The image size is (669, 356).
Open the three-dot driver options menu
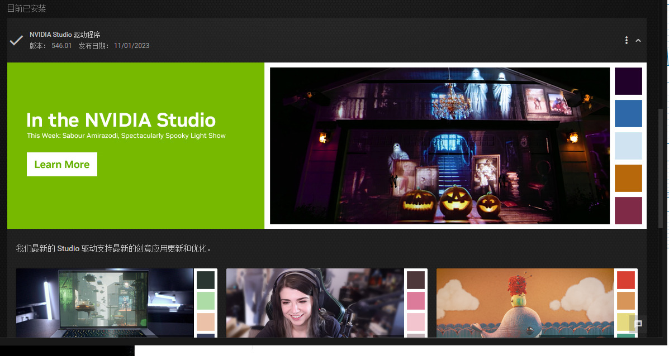[626, 40]
